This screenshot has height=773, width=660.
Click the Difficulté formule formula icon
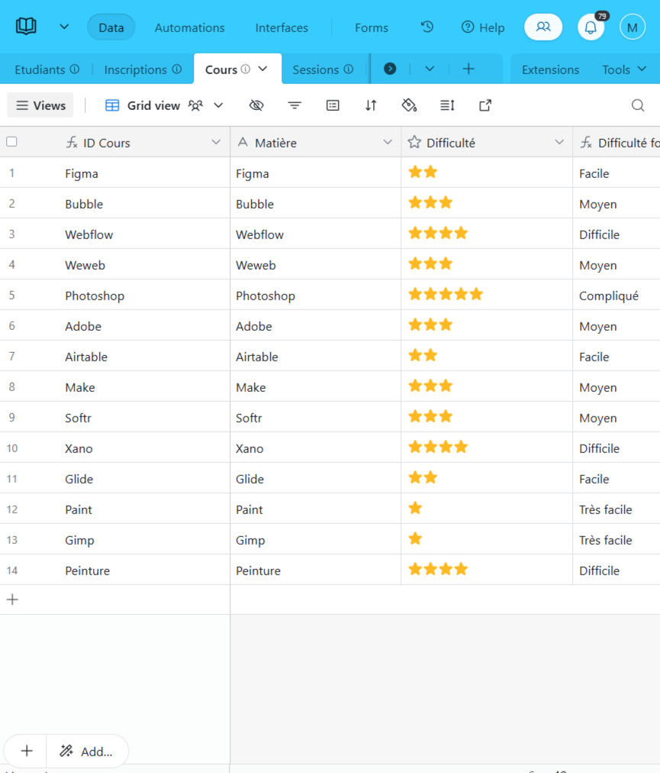click(x=586, y=143)
